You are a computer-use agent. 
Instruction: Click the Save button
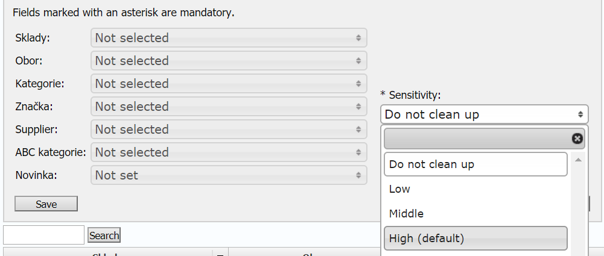pos(46,204)
